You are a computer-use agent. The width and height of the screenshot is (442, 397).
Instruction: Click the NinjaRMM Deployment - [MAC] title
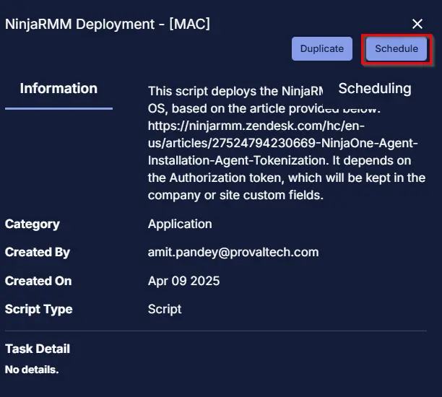[x=108, y=24]
